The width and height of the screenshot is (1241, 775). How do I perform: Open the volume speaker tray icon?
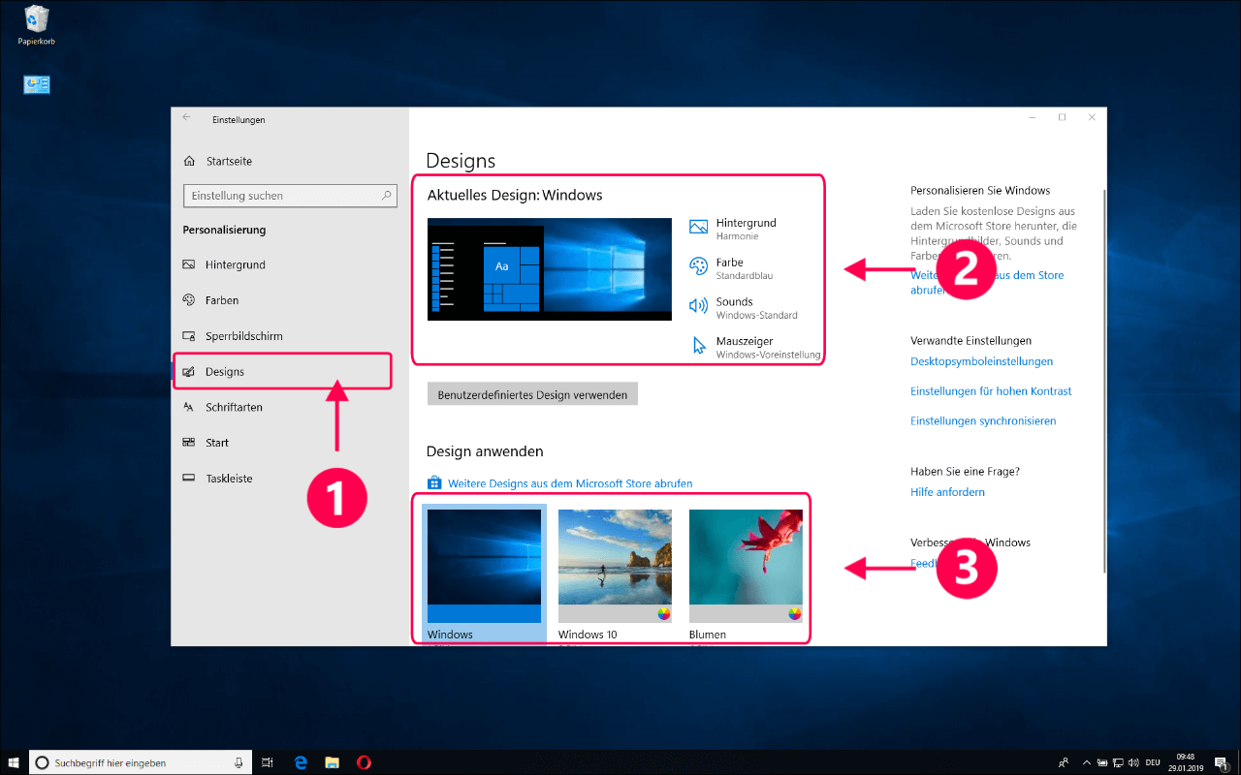coord(1134,762)
